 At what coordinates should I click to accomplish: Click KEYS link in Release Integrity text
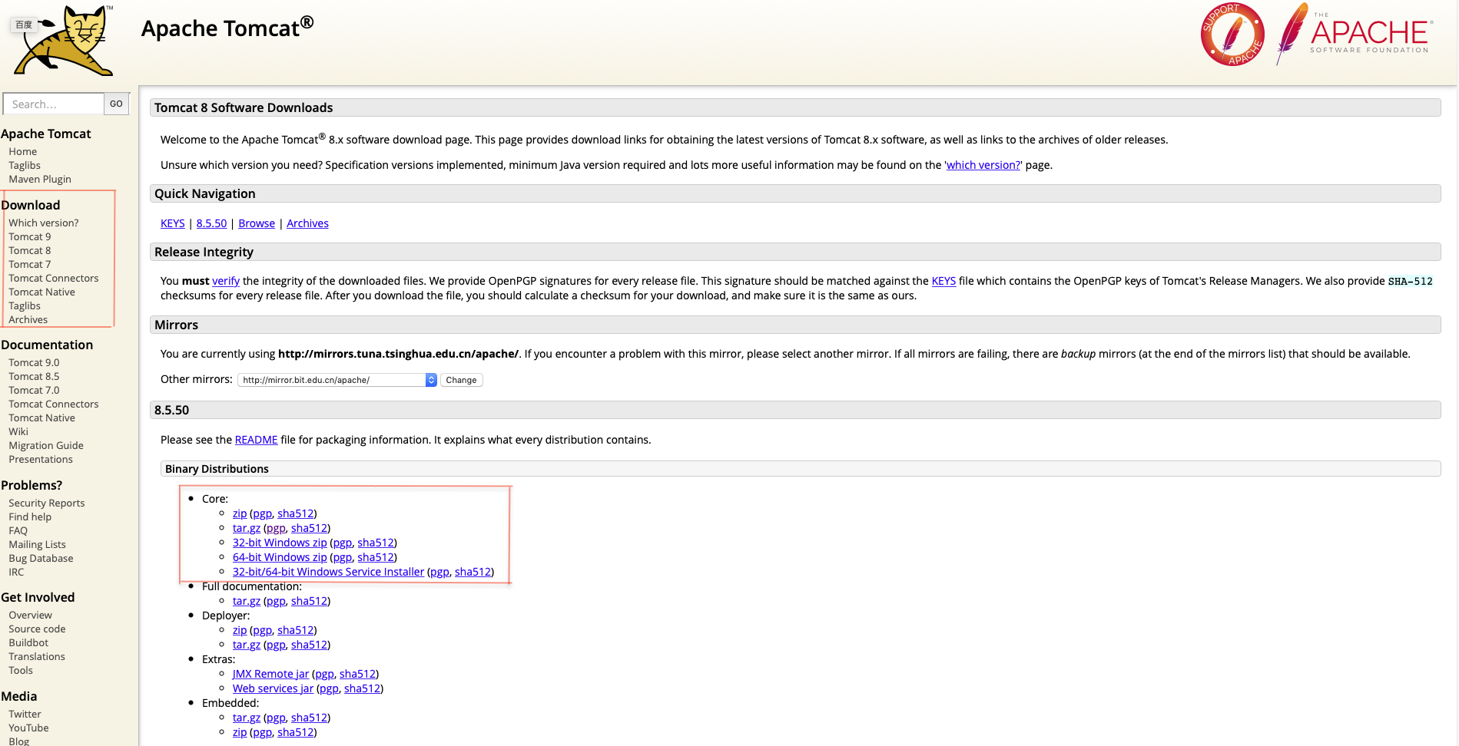point(943,281)
